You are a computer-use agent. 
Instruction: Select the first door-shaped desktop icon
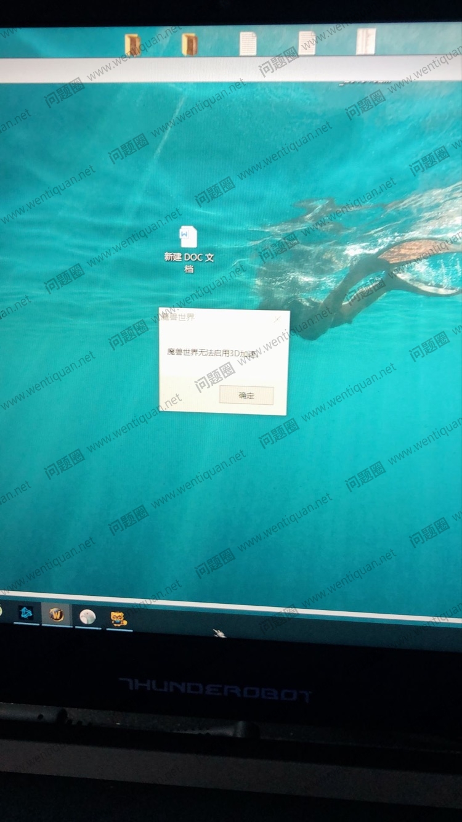click(x=132, y=44)
